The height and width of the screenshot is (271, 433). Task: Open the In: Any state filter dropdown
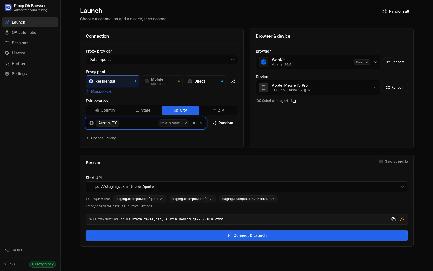(173, 123)
